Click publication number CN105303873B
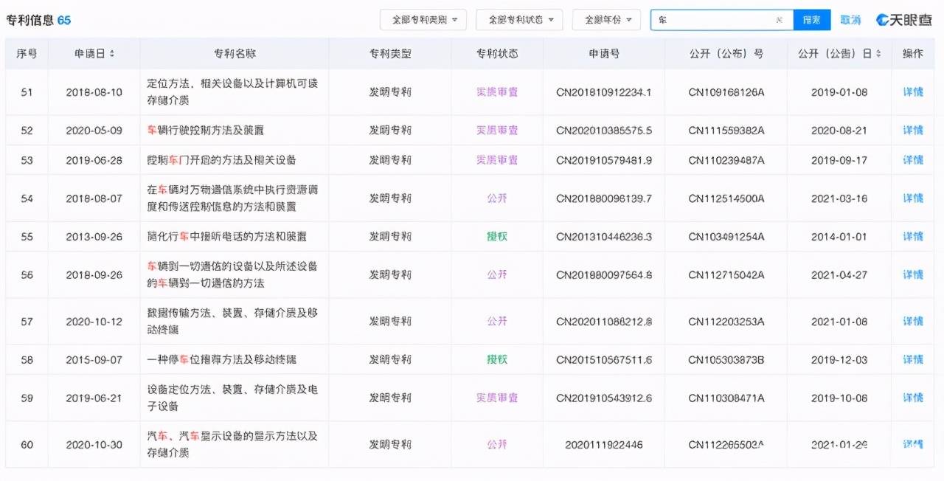The image size is (944, 481). click(x=726, y=359)
